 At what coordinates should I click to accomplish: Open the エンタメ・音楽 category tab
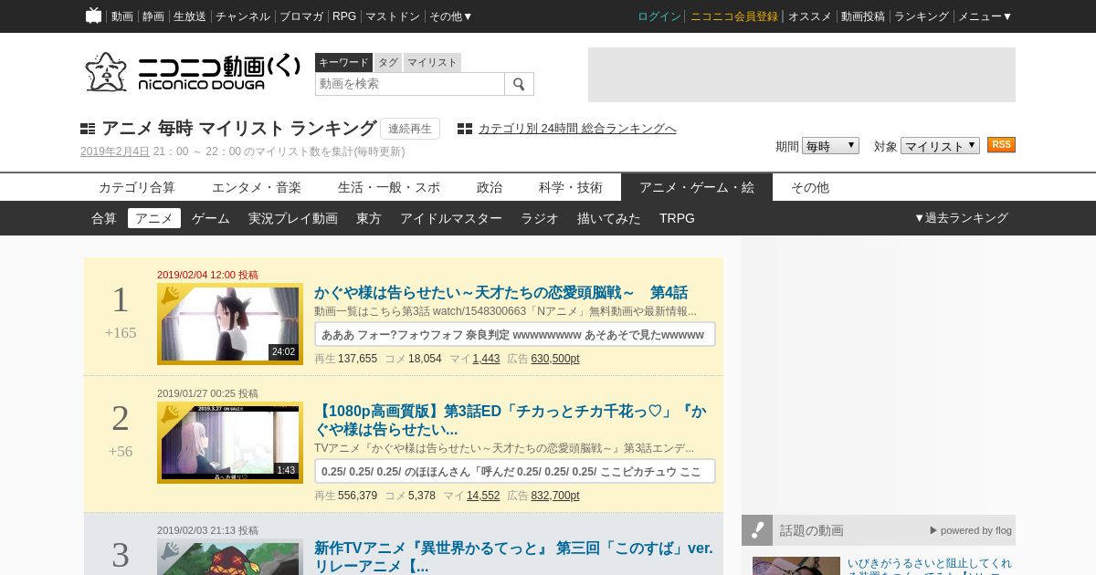[257, 187]
